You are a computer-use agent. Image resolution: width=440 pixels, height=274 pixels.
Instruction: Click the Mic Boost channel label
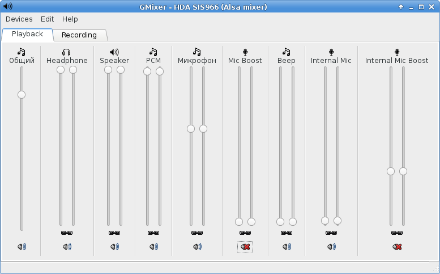point(245,61)
